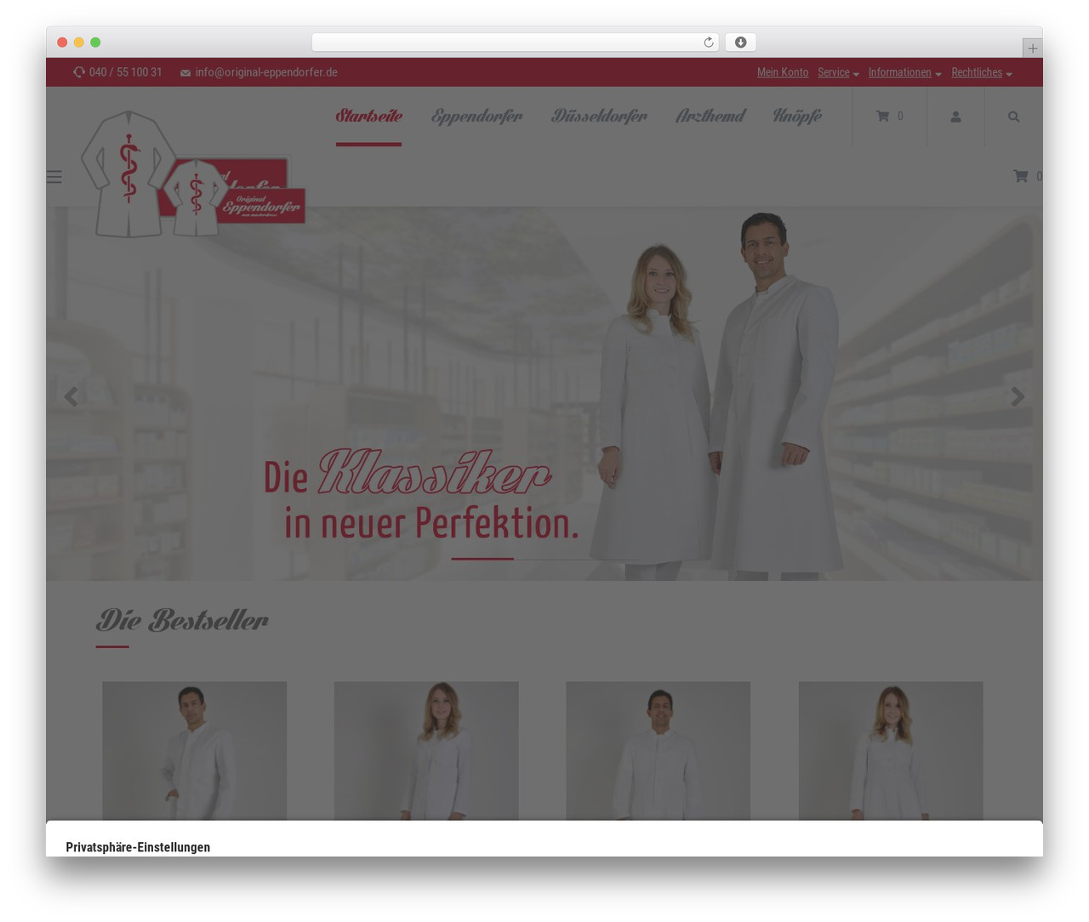The image size is (1089, 922).
Task: Advance slider with right arrow
Action: [x=1018, y=396]
